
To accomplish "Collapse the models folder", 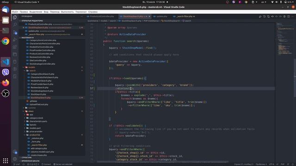I will point(31,67).
